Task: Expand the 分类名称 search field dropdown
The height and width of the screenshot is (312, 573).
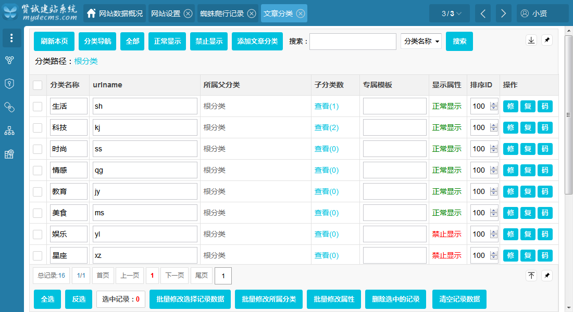Action: click(421, 42)
